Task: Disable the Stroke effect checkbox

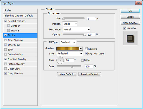Action: (5, 35)
